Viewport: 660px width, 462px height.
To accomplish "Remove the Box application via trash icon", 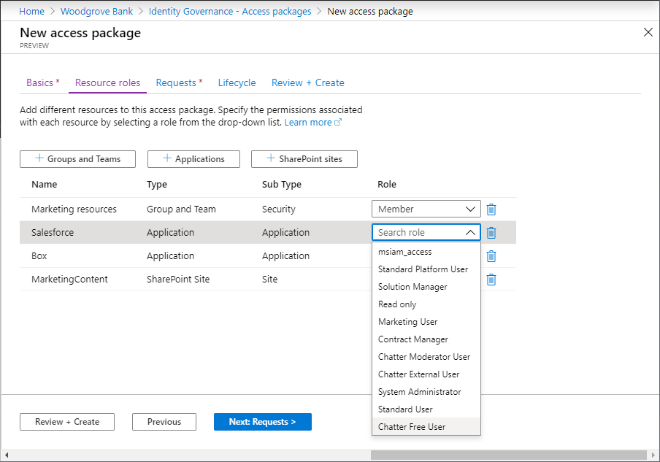I will (x=491, y=256).
